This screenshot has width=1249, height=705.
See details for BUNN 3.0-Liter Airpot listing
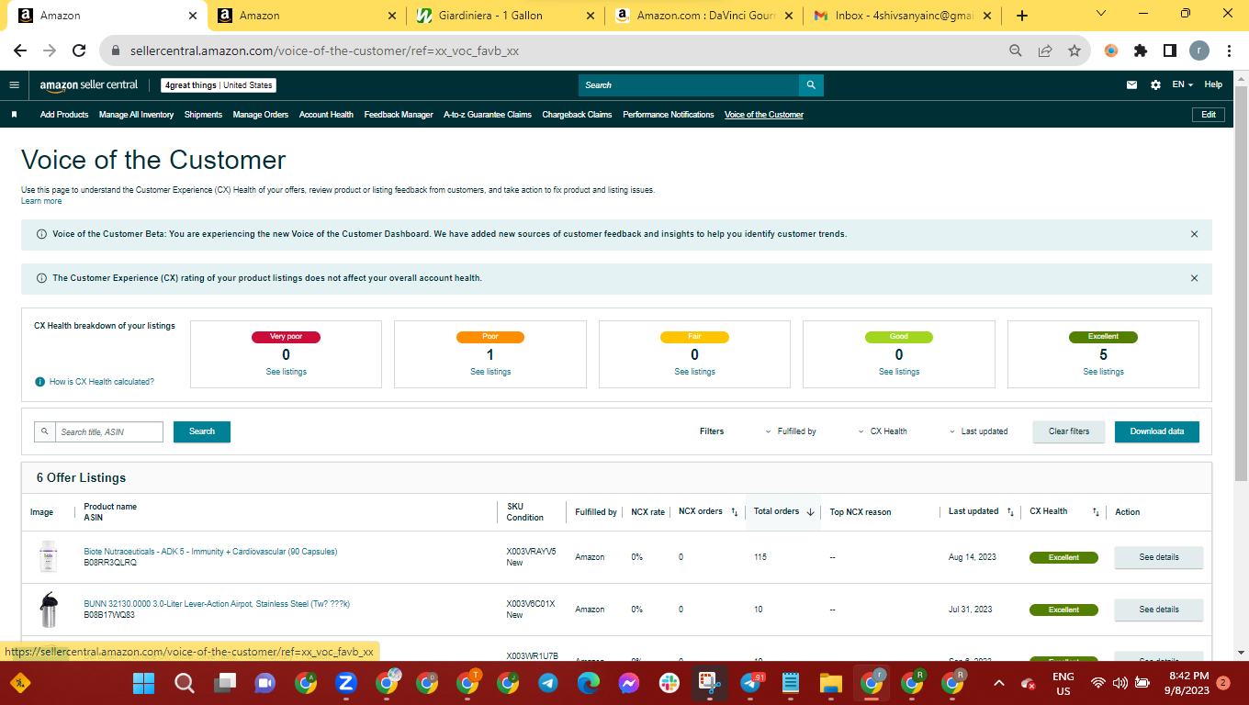tap(1159, 610)
